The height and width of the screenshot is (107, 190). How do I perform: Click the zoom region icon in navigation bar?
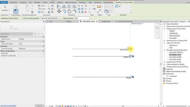click(x=157, y=33)
